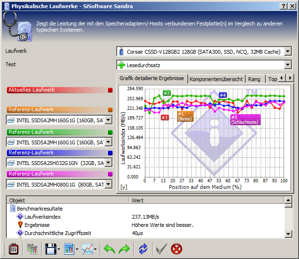Click the Wert column header
Viewport: 299px width, 259px height.
[206, 200]
